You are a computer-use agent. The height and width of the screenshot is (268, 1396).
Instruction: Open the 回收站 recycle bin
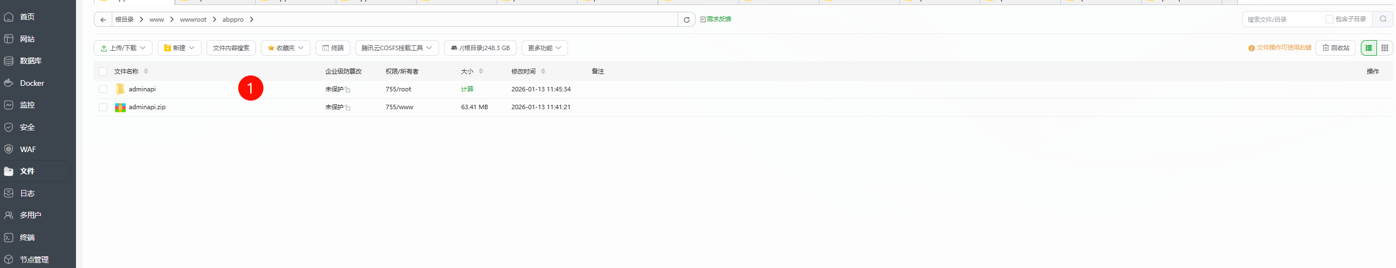click(1336, 48)
